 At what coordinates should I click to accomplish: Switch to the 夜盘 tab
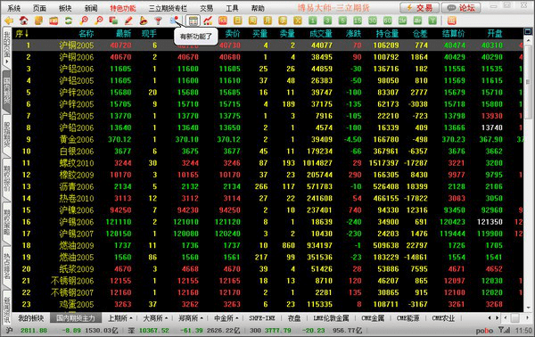point(293,318)
